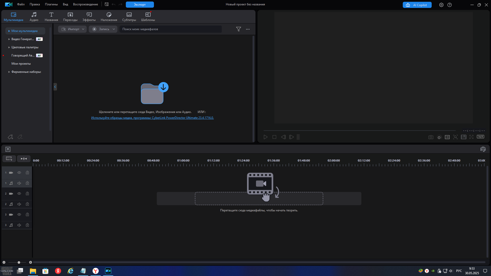This screenshot has width=491, height=276.
Task: Click the filter funnel icon in media library
Action: 238,29
